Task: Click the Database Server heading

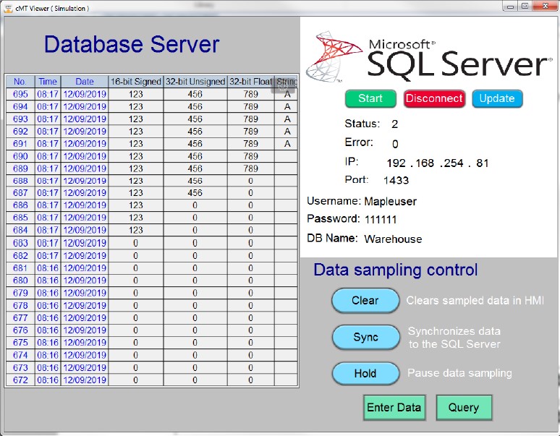Action: pos(132,44)
